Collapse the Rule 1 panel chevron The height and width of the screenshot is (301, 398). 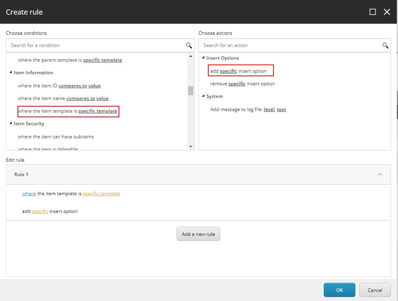click(380, 174)
